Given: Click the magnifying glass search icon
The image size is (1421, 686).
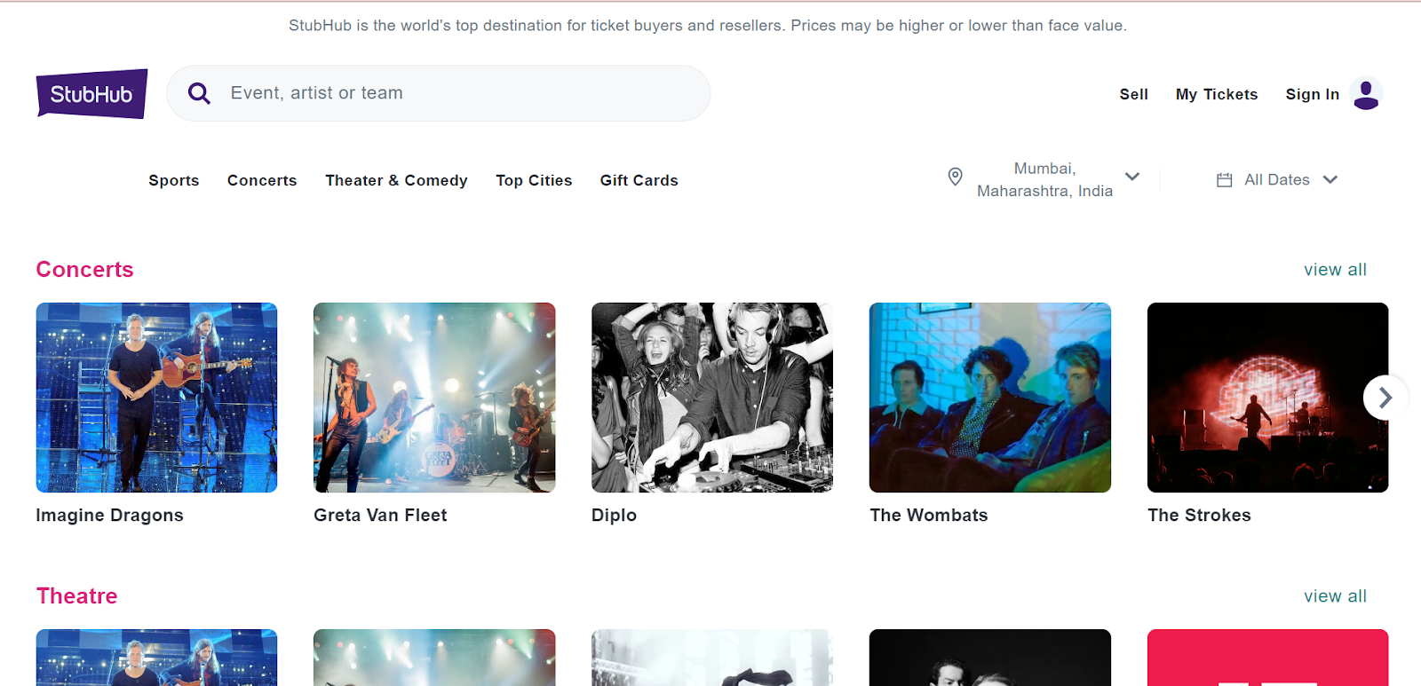Looking at the screenshot, I should [199, 93].
